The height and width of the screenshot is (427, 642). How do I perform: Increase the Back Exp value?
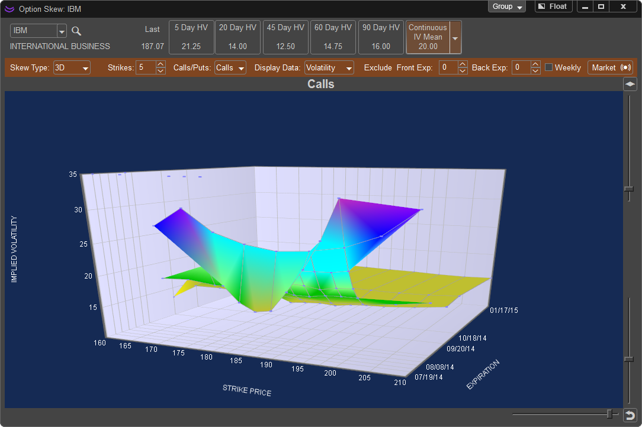[535, 64]
